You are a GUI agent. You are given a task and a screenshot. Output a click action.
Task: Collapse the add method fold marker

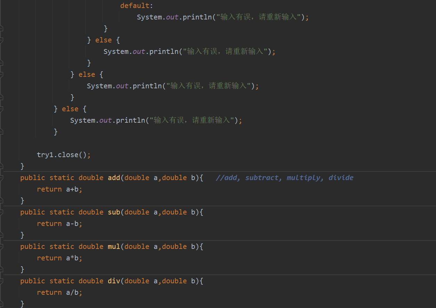coord(1,178)
